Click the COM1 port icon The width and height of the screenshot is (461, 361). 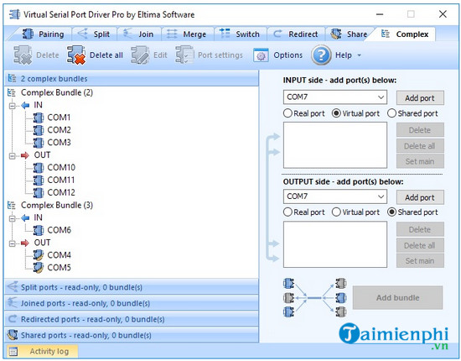pyautogui.click(x=39, y=118)
